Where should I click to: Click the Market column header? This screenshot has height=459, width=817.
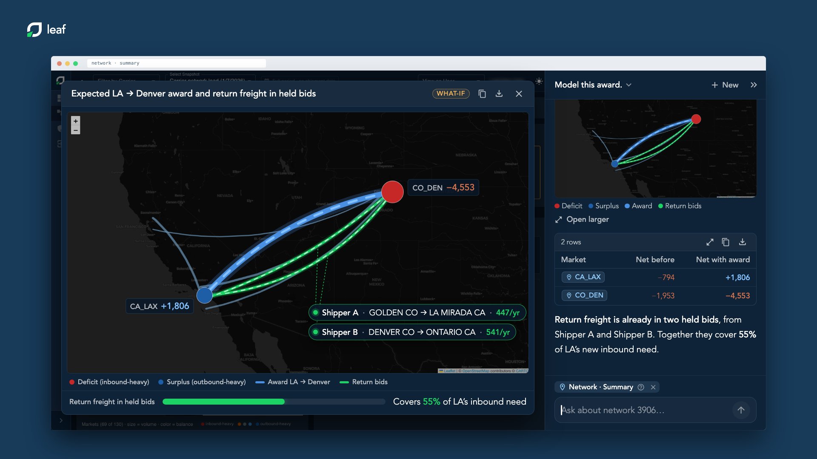pyautogui.click(x=573, y=260)
